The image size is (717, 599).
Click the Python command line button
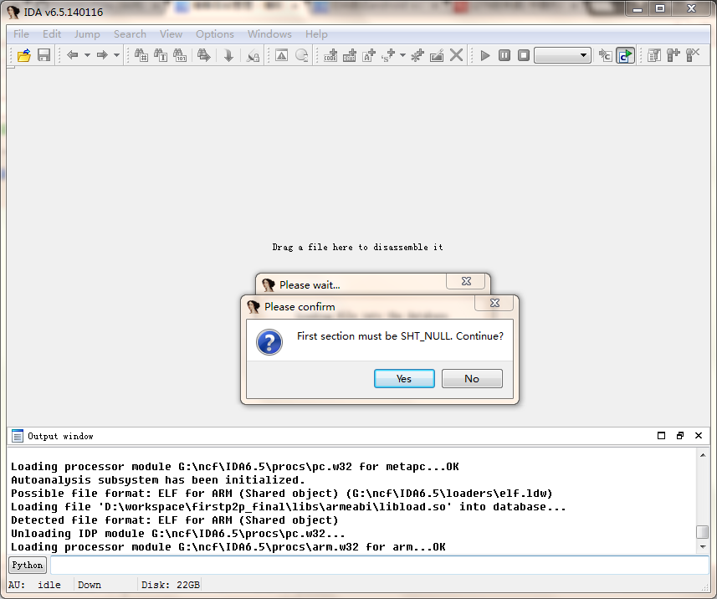click(x=28, y=565)
